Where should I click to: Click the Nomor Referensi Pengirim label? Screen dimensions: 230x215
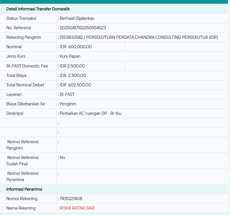[22, 145]
